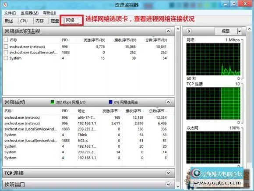This screenshot has width=254, height=191.
Task: Click PID 1888 in the process list
Action: click(66, 52)
